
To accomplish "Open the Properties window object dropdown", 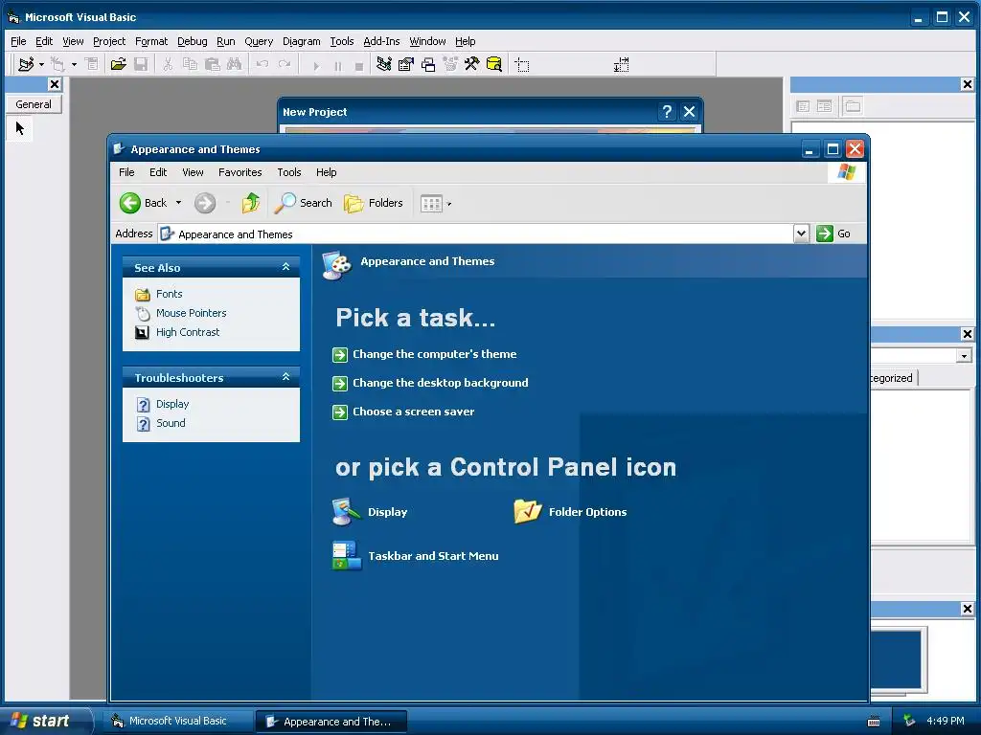I will (x=964, y=356).
